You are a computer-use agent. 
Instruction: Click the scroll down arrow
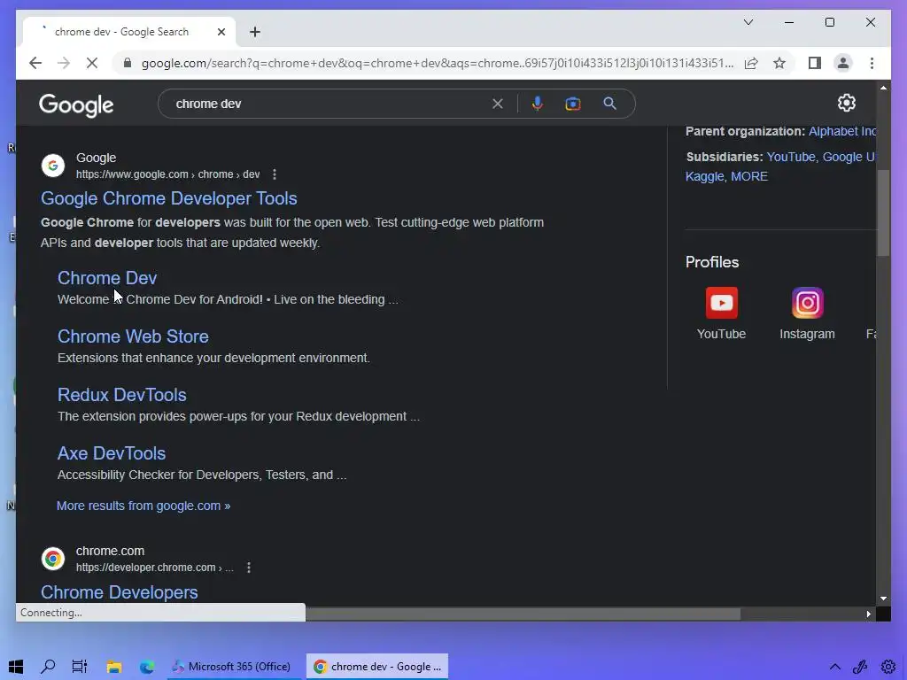[883, 599]
